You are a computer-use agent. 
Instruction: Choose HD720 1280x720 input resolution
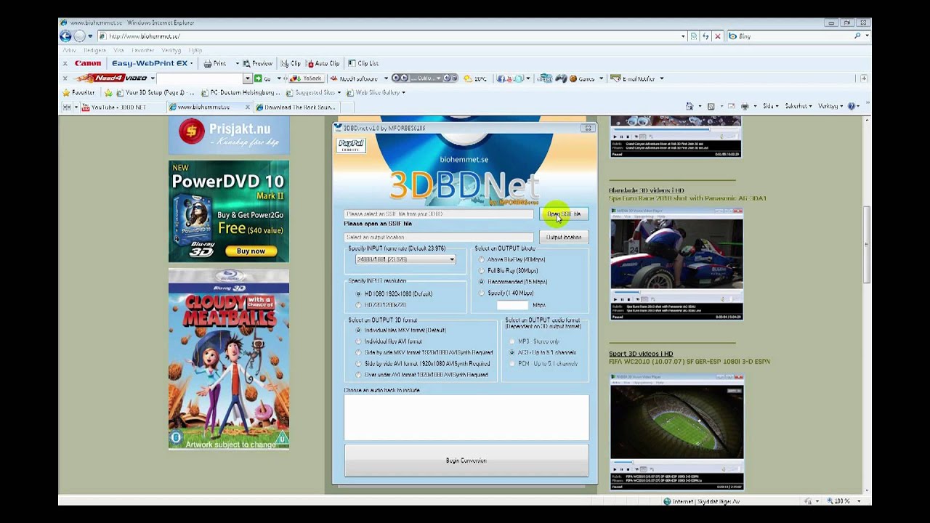(358, 305)
